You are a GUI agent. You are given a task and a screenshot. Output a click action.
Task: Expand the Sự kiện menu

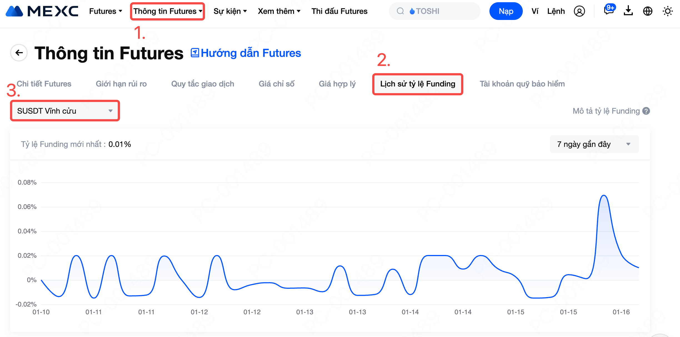coord(230,11)
